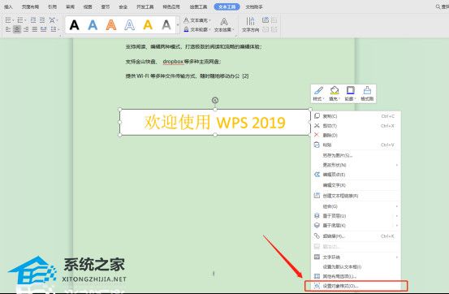Choose 复制(C) Copy from context menu

(x=356, y=116)
